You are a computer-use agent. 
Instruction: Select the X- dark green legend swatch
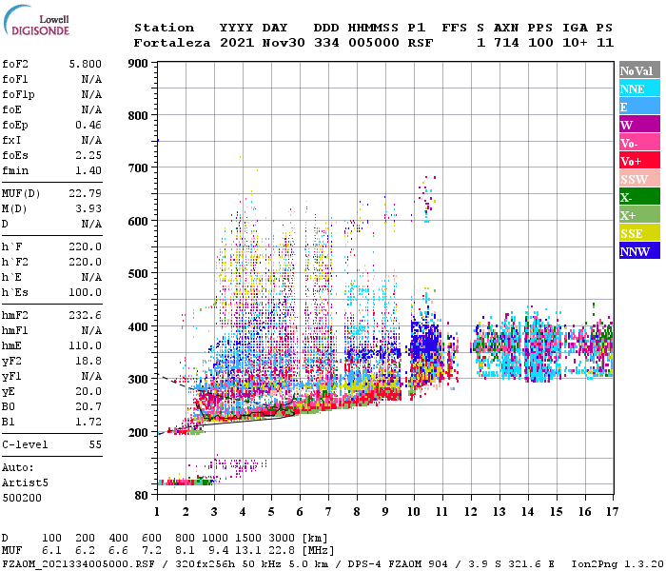click(x=639, y=197)
